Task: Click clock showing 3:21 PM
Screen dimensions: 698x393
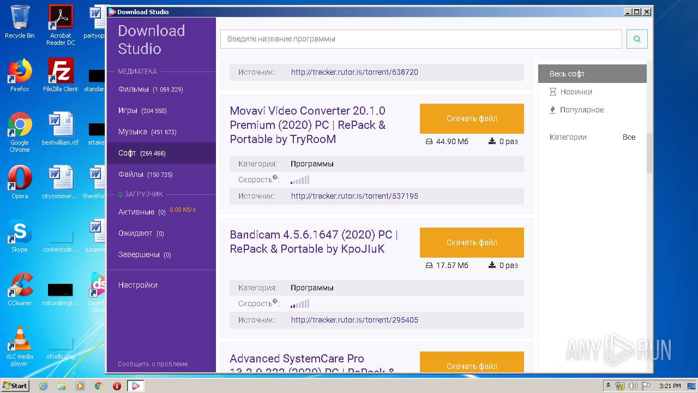Action: tap(670, 386)
